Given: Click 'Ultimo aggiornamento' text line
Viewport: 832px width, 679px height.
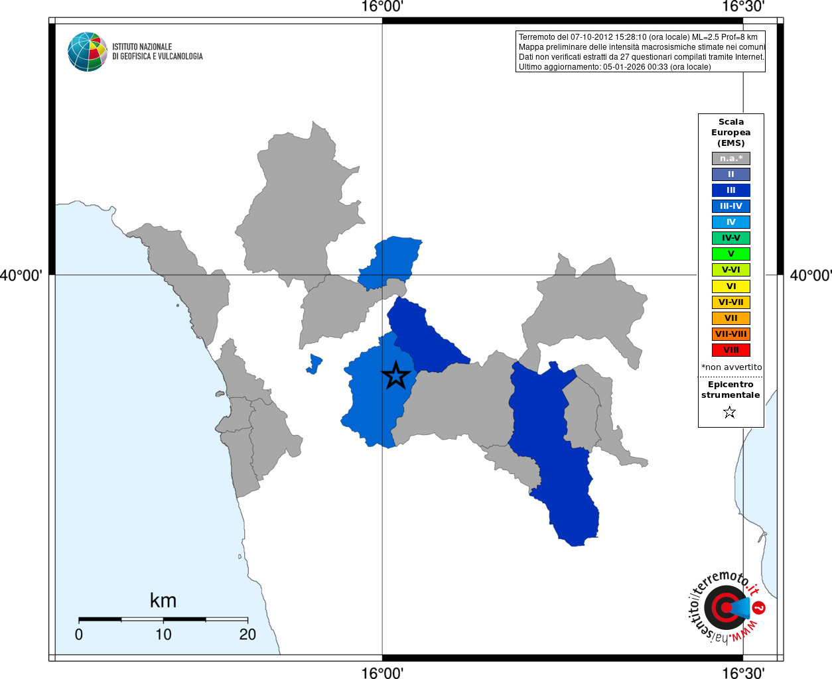Looking at the screenshot, I should click(614, 67).
